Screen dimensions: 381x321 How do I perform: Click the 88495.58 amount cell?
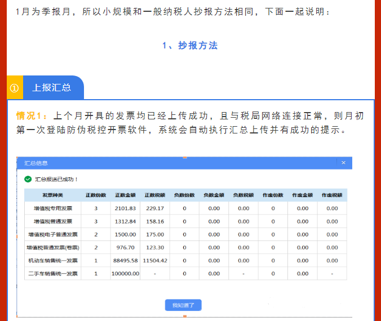click(x=125, y=260)
